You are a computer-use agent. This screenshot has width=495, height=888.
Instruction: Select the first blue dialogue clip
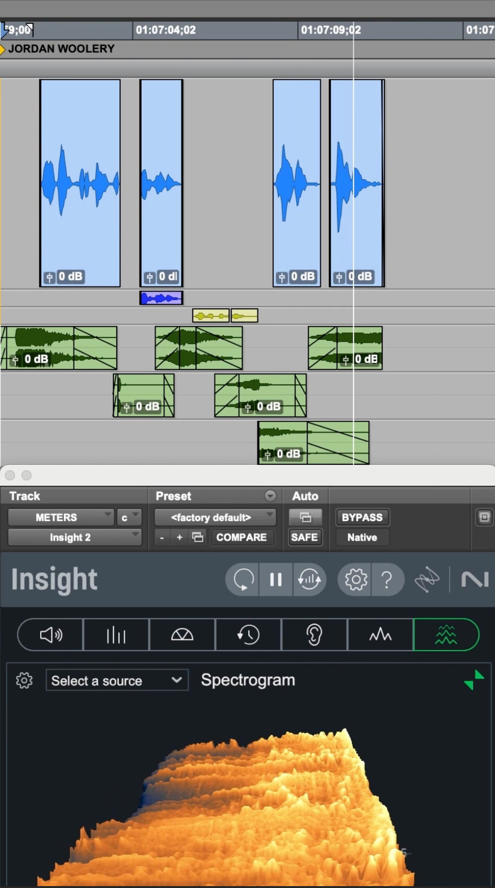point(80,183)
